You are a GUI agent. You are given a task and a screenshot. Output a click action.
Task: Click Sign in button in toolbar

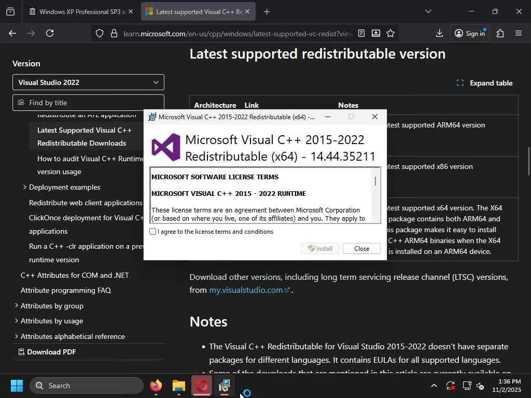[x=470, y=33]
